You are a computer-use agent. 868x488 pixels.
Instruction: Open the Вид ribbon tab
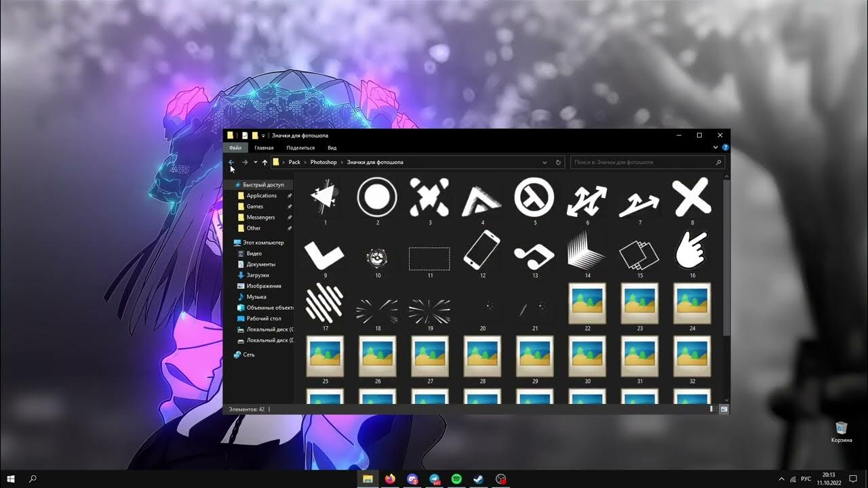coord(332,148)
